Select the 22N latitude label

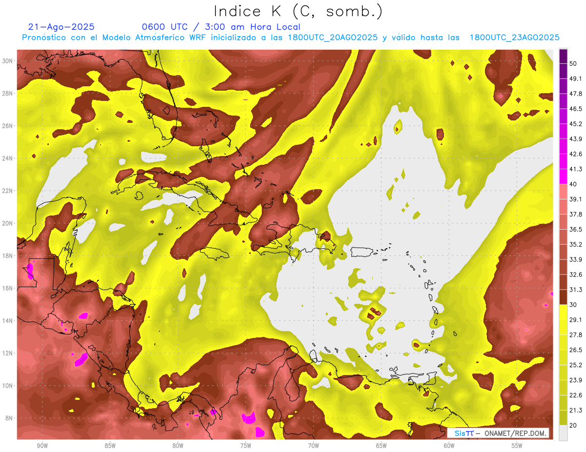pos(8,191)
